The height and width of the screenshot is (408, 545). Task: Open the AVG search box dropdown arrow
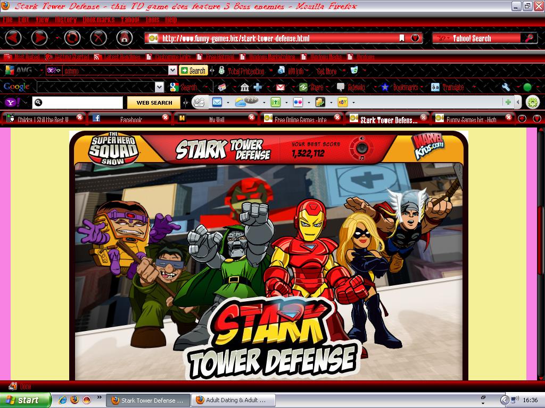tap(172, 71)
